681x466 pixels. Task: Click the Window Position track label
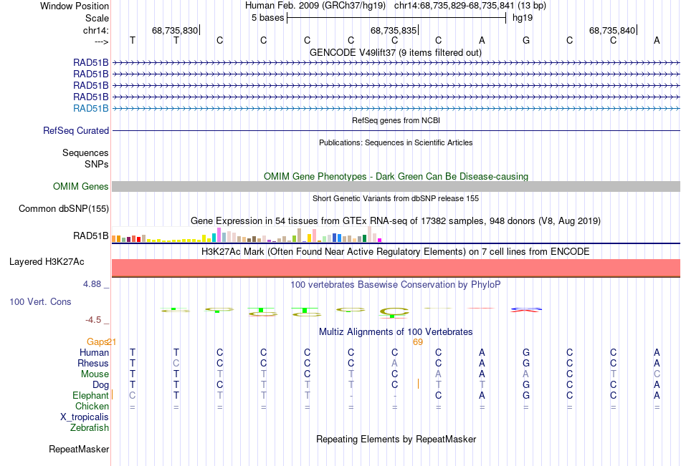coord(75,6)
